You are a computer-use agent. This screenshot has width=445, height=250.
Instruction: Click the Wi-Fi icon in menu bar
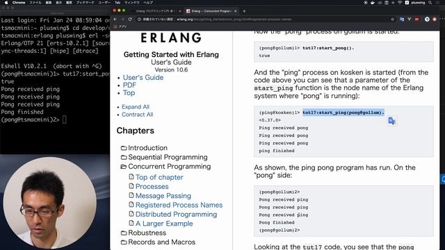tap(400, 3)
